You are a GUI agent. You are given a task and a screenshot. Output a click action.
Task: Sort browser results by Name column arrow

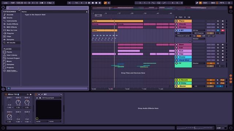(x=87, y=12)
